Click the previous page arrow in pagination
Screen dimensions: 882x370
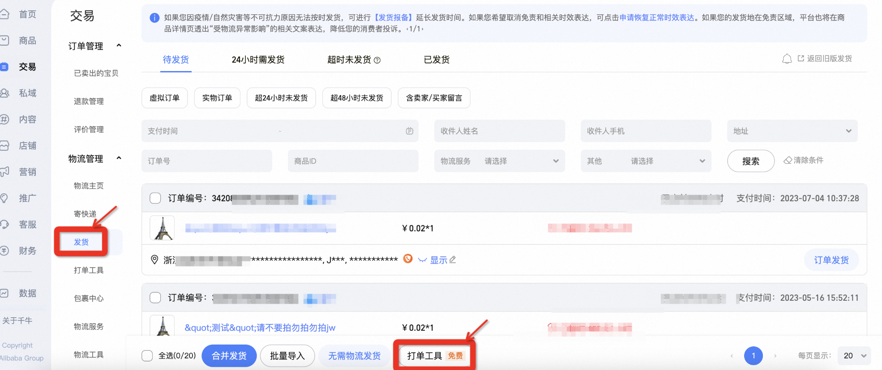coord(732,356)
